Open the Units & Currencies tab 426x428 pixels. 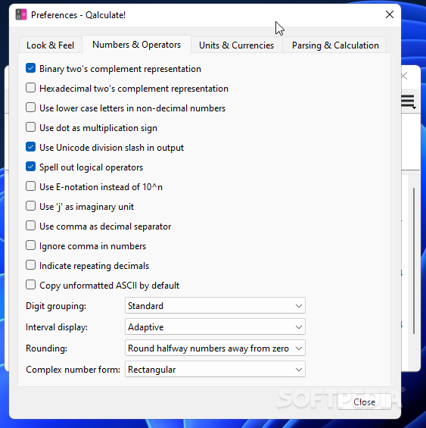click(236, 45)
